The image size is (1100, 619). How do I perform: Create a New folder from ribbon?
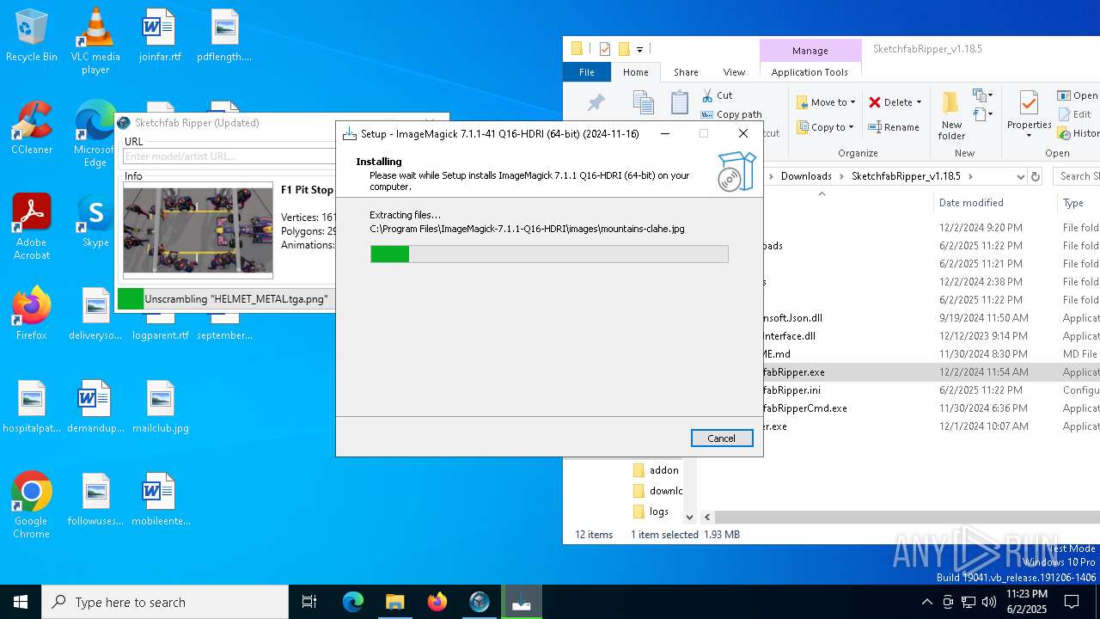(x=951, y=115)
